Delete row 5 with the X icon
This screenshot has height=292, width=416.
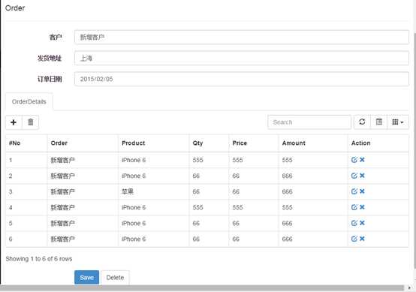coord(362,223)
